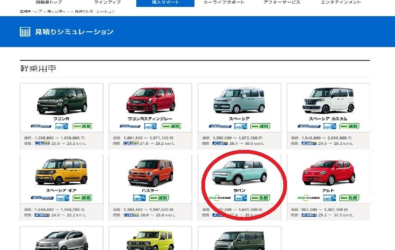Open the カーライフサポート navigation tab
This screenshot has width=395, height=250.
(224, 2)
